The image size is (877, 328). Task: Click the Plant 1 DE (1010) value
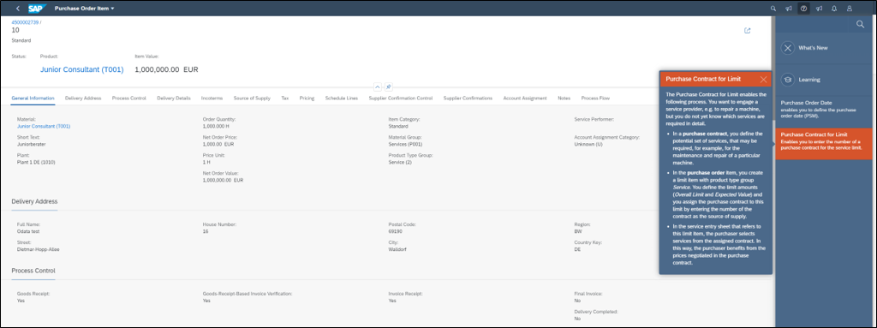click(36, 163)
